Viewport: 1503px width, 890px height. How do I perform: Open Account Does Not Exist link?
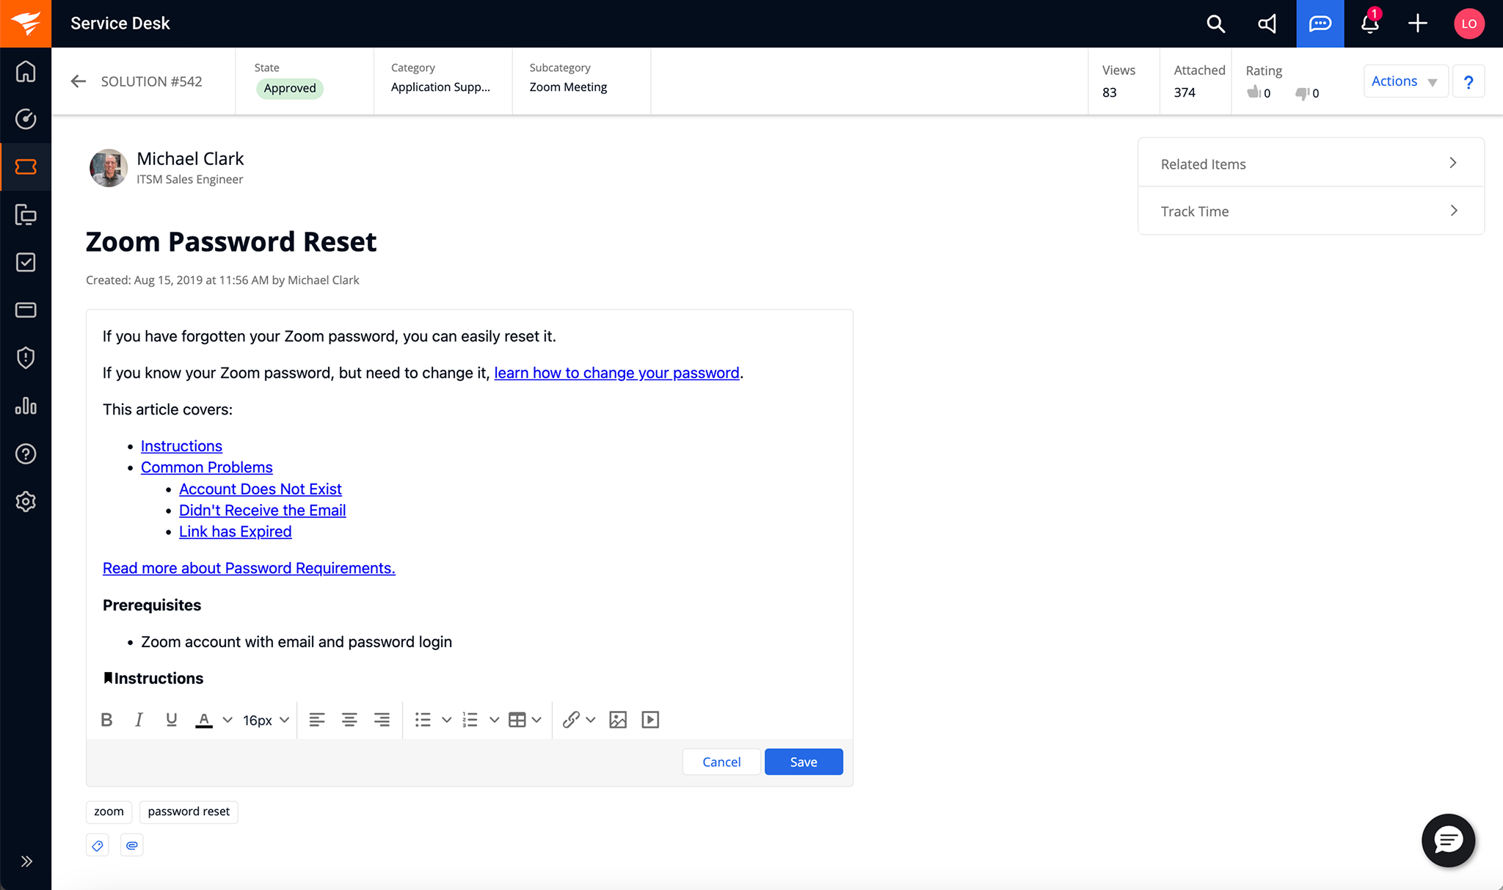261,489
